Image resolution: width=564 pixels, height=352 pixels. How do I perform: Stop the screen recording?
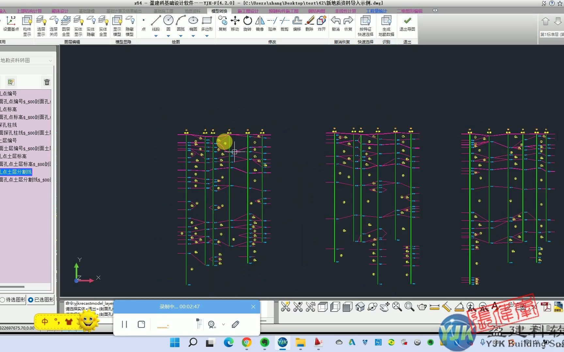point(141,324)
